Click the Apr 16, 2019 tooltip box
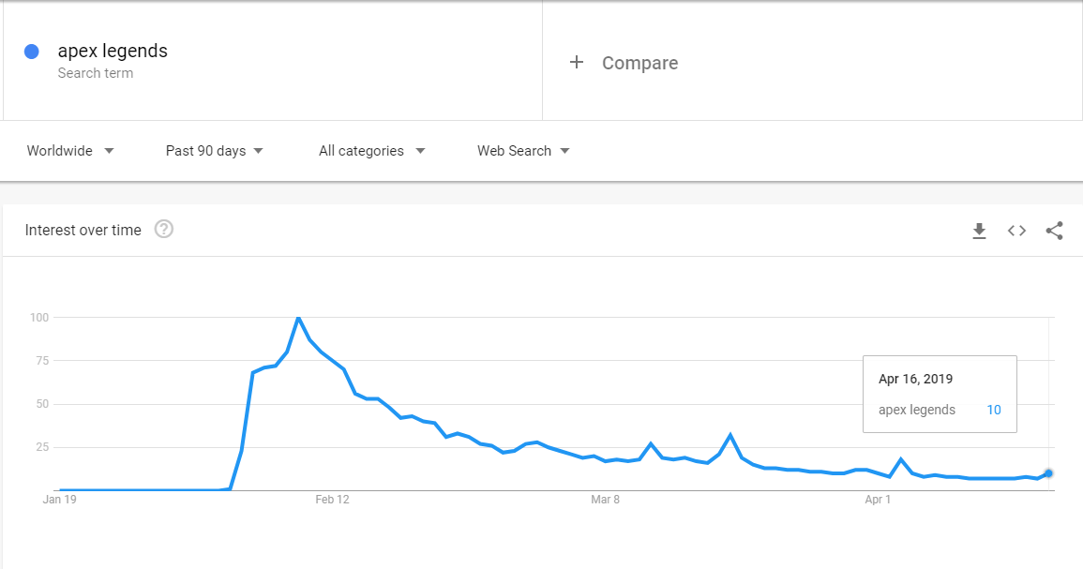Image resolution: width=1083 pixels, height=569 pixels. pyautogui.click(x=940, y=394)
